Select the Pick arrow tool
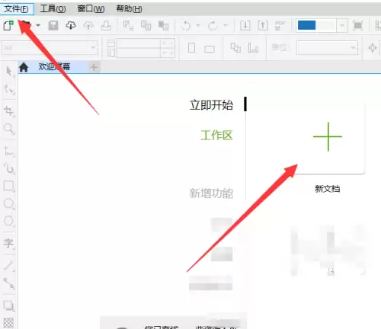Image resolution: width=381 pixels, height=329 pixels. pos(9,72)
